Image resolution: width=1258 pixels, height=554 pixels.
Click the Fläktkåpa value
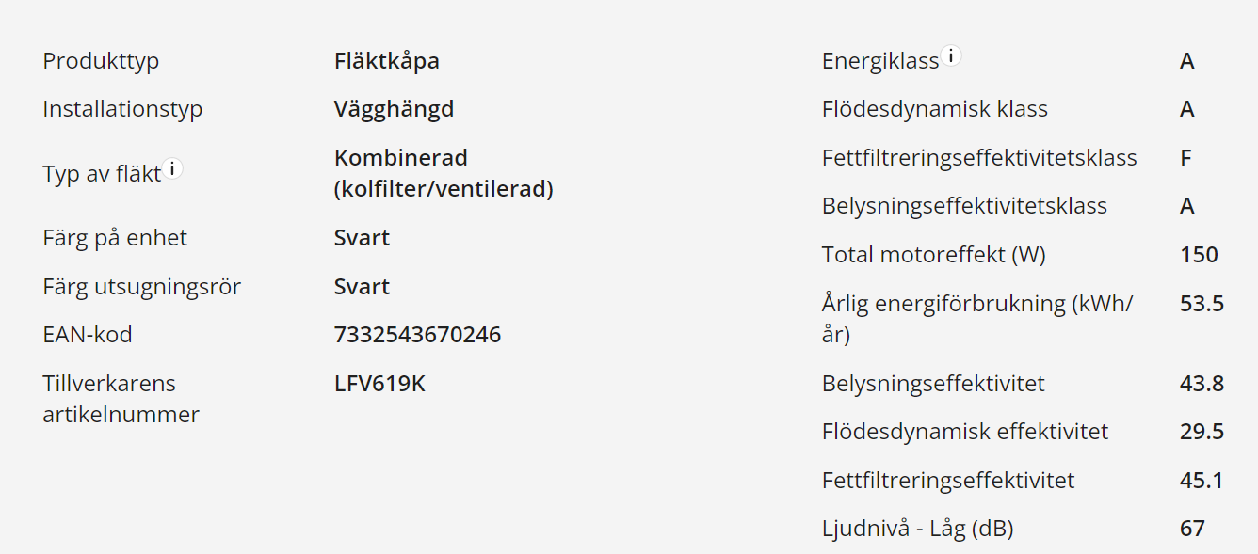click(x=387, y=61)
